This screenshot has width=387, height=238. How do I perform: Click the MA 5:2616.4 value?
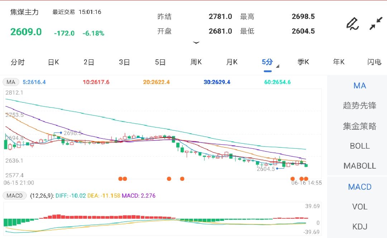pyautogui.click(x=34, y=82)
